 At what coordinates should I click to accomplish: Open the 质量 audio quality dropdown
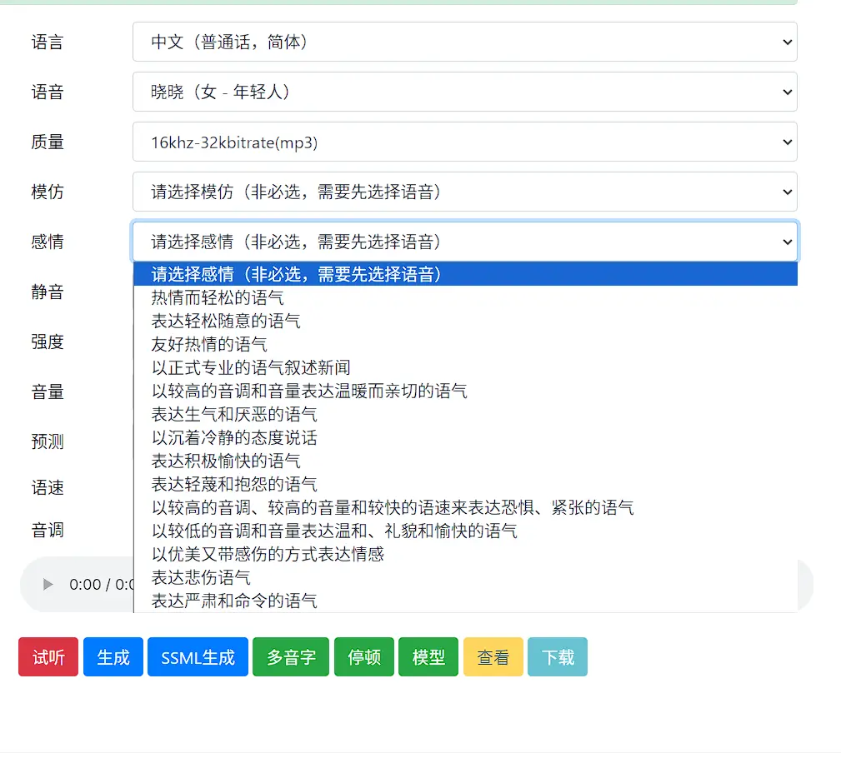(464, 142)
